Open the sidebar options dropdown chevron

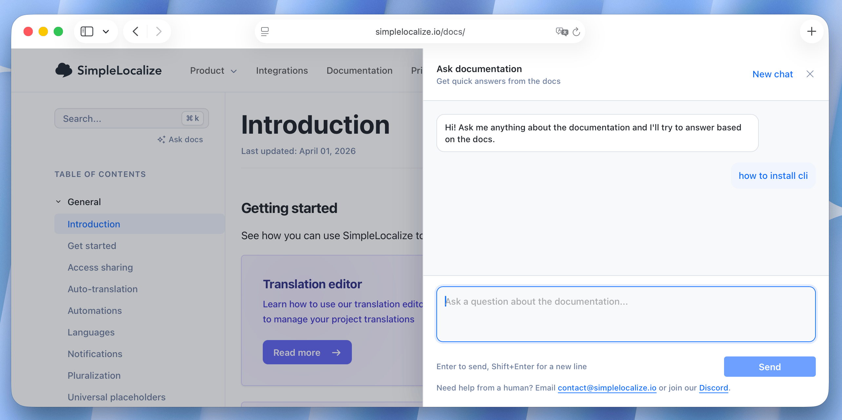coord(106,32)
